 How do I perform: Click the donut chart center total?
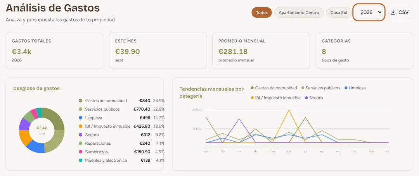42,130
